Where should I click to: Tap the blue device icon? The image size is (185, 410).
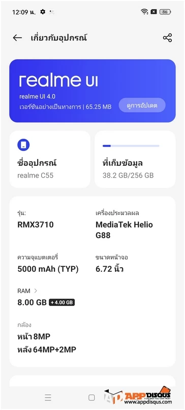coord(23,145)
